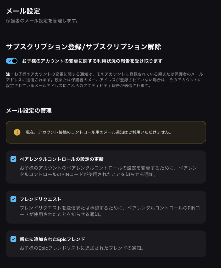Click the メール設定の管理 section heading
The width and height of the screenshot is (221, 268).
coord(29,111)
